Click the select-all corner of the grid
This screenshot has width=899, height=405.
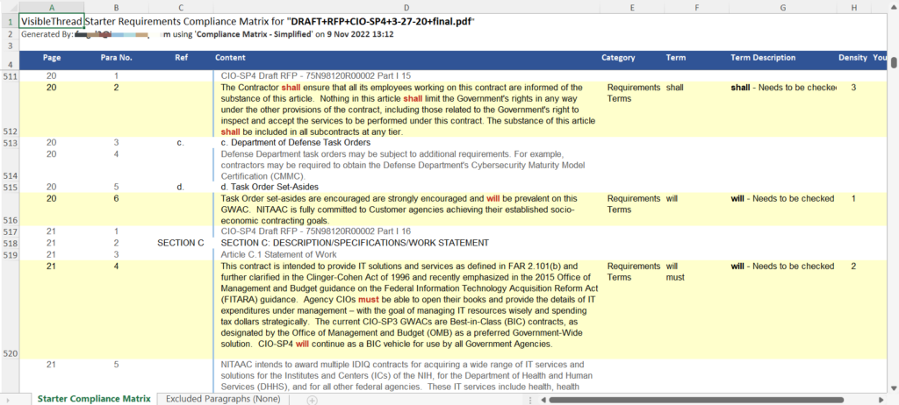(x=9, y=7)
